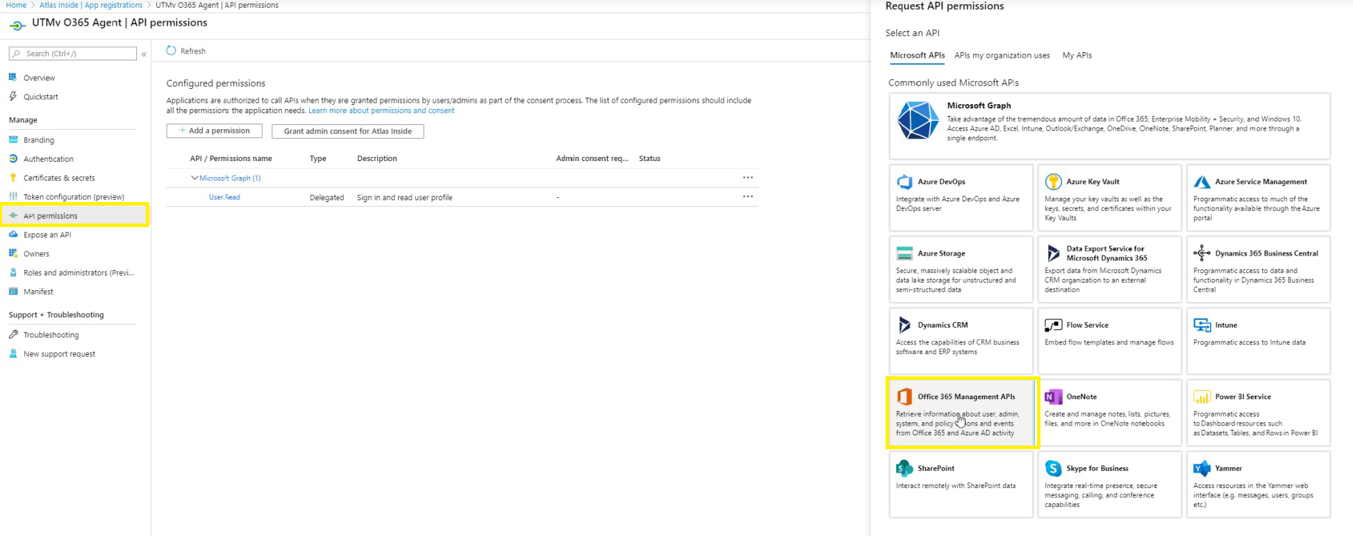Click the OneNote icon
The height and width of the screenshot is (536, 1353).
point(1053,396)
